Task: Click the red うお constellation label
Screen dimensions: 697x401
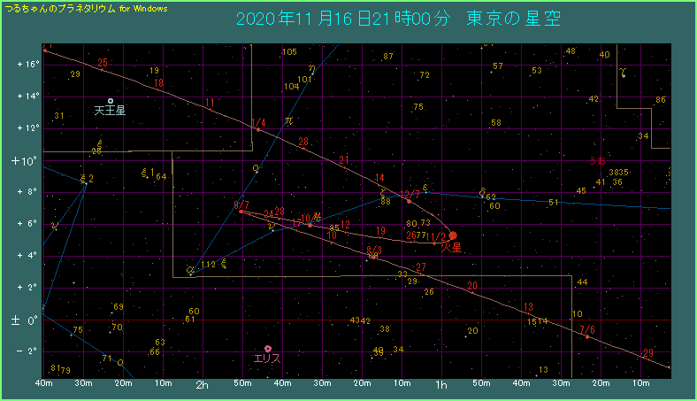Action: point(598,160)
